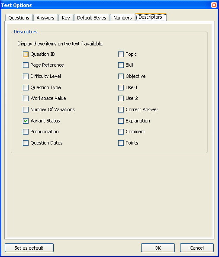
Task: Tick the Page Reference checkbox
Action: point(26,65)
